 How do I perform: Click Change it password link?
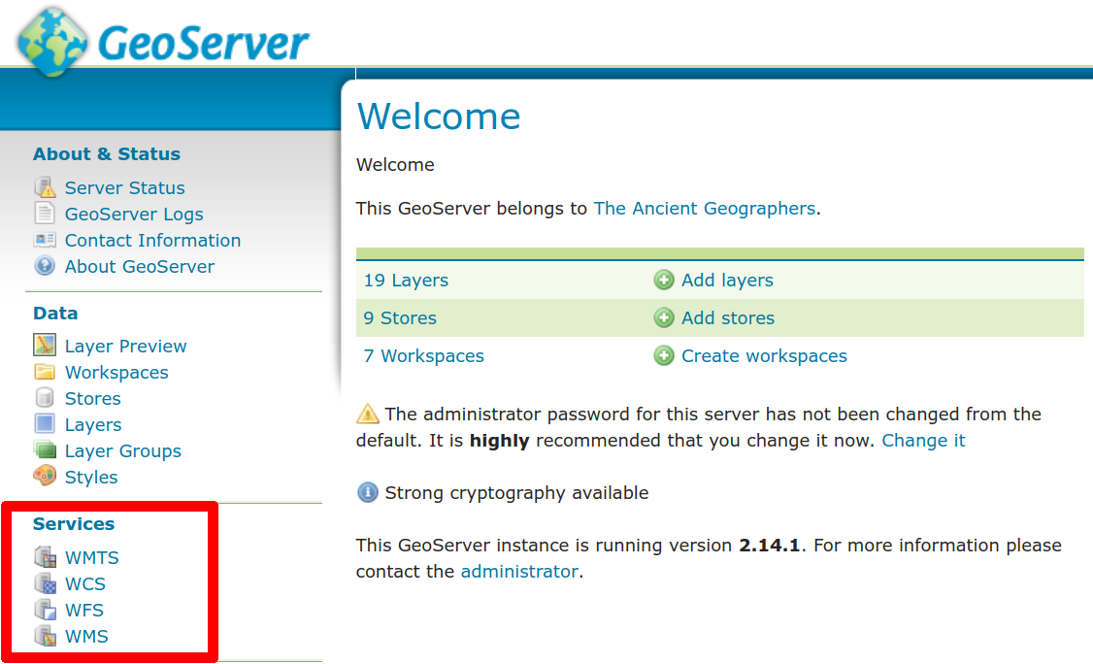pos(923,441)
